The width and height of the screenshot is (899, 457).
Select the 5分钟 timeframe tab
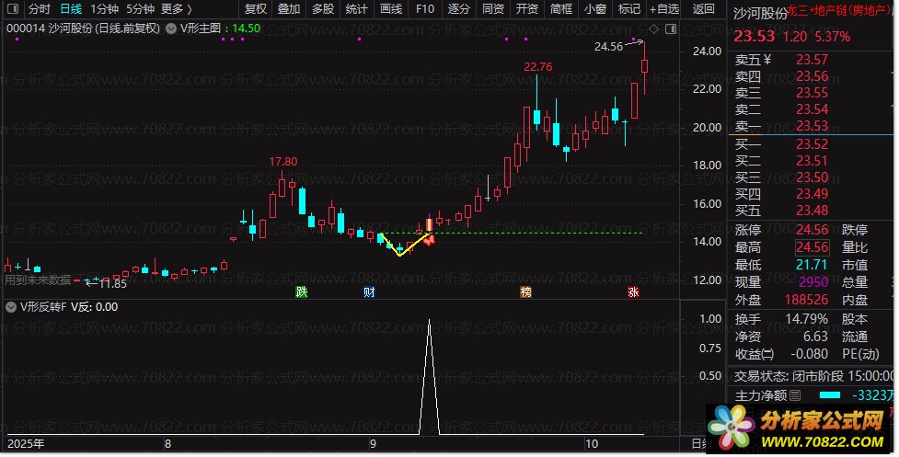[x=141, y=9]
